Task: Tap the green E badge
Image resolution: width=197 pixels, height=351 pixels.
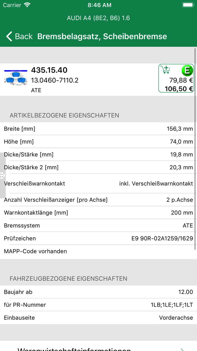Action: [x=187, y=70]
